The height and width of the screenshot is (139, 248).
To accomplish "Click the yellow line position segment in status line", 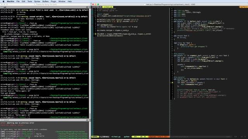I will [140, 137].
